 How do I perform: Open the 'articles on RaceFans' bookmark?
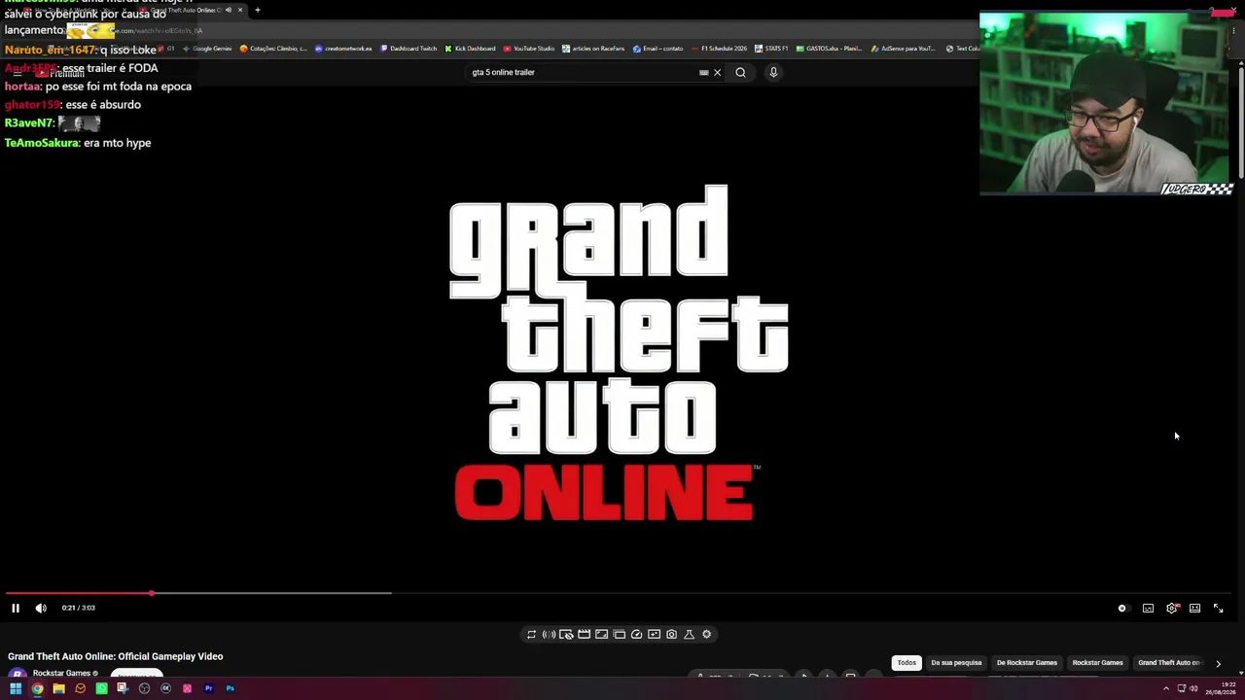593,49
